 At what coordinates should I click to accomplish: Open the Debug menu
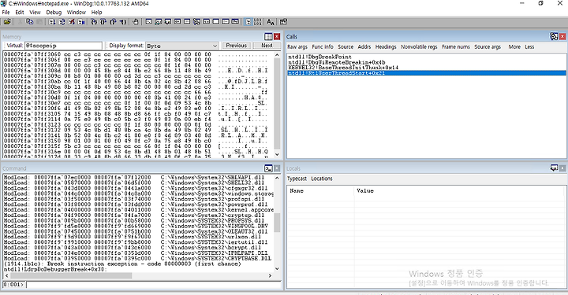point(54,13)
